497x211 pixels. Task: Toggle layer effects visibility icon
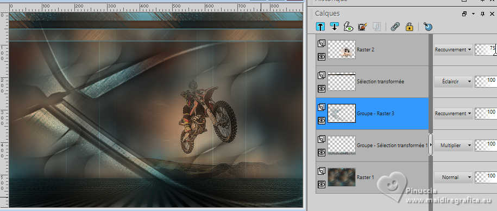[x=348, y=27]
